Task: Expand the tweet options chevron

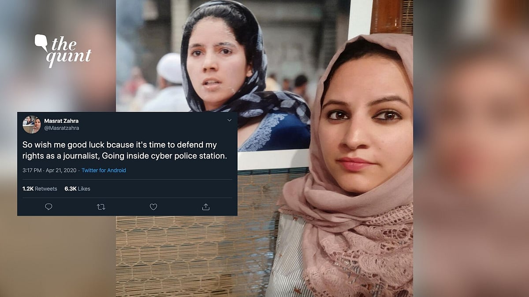Action: click(229, 120)
